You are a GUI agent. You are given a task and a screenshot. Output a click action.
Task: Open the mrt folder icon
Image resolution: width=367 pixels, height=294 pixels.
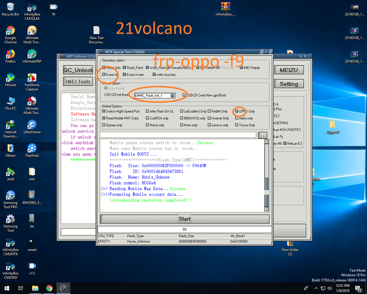tap(32, 174)
